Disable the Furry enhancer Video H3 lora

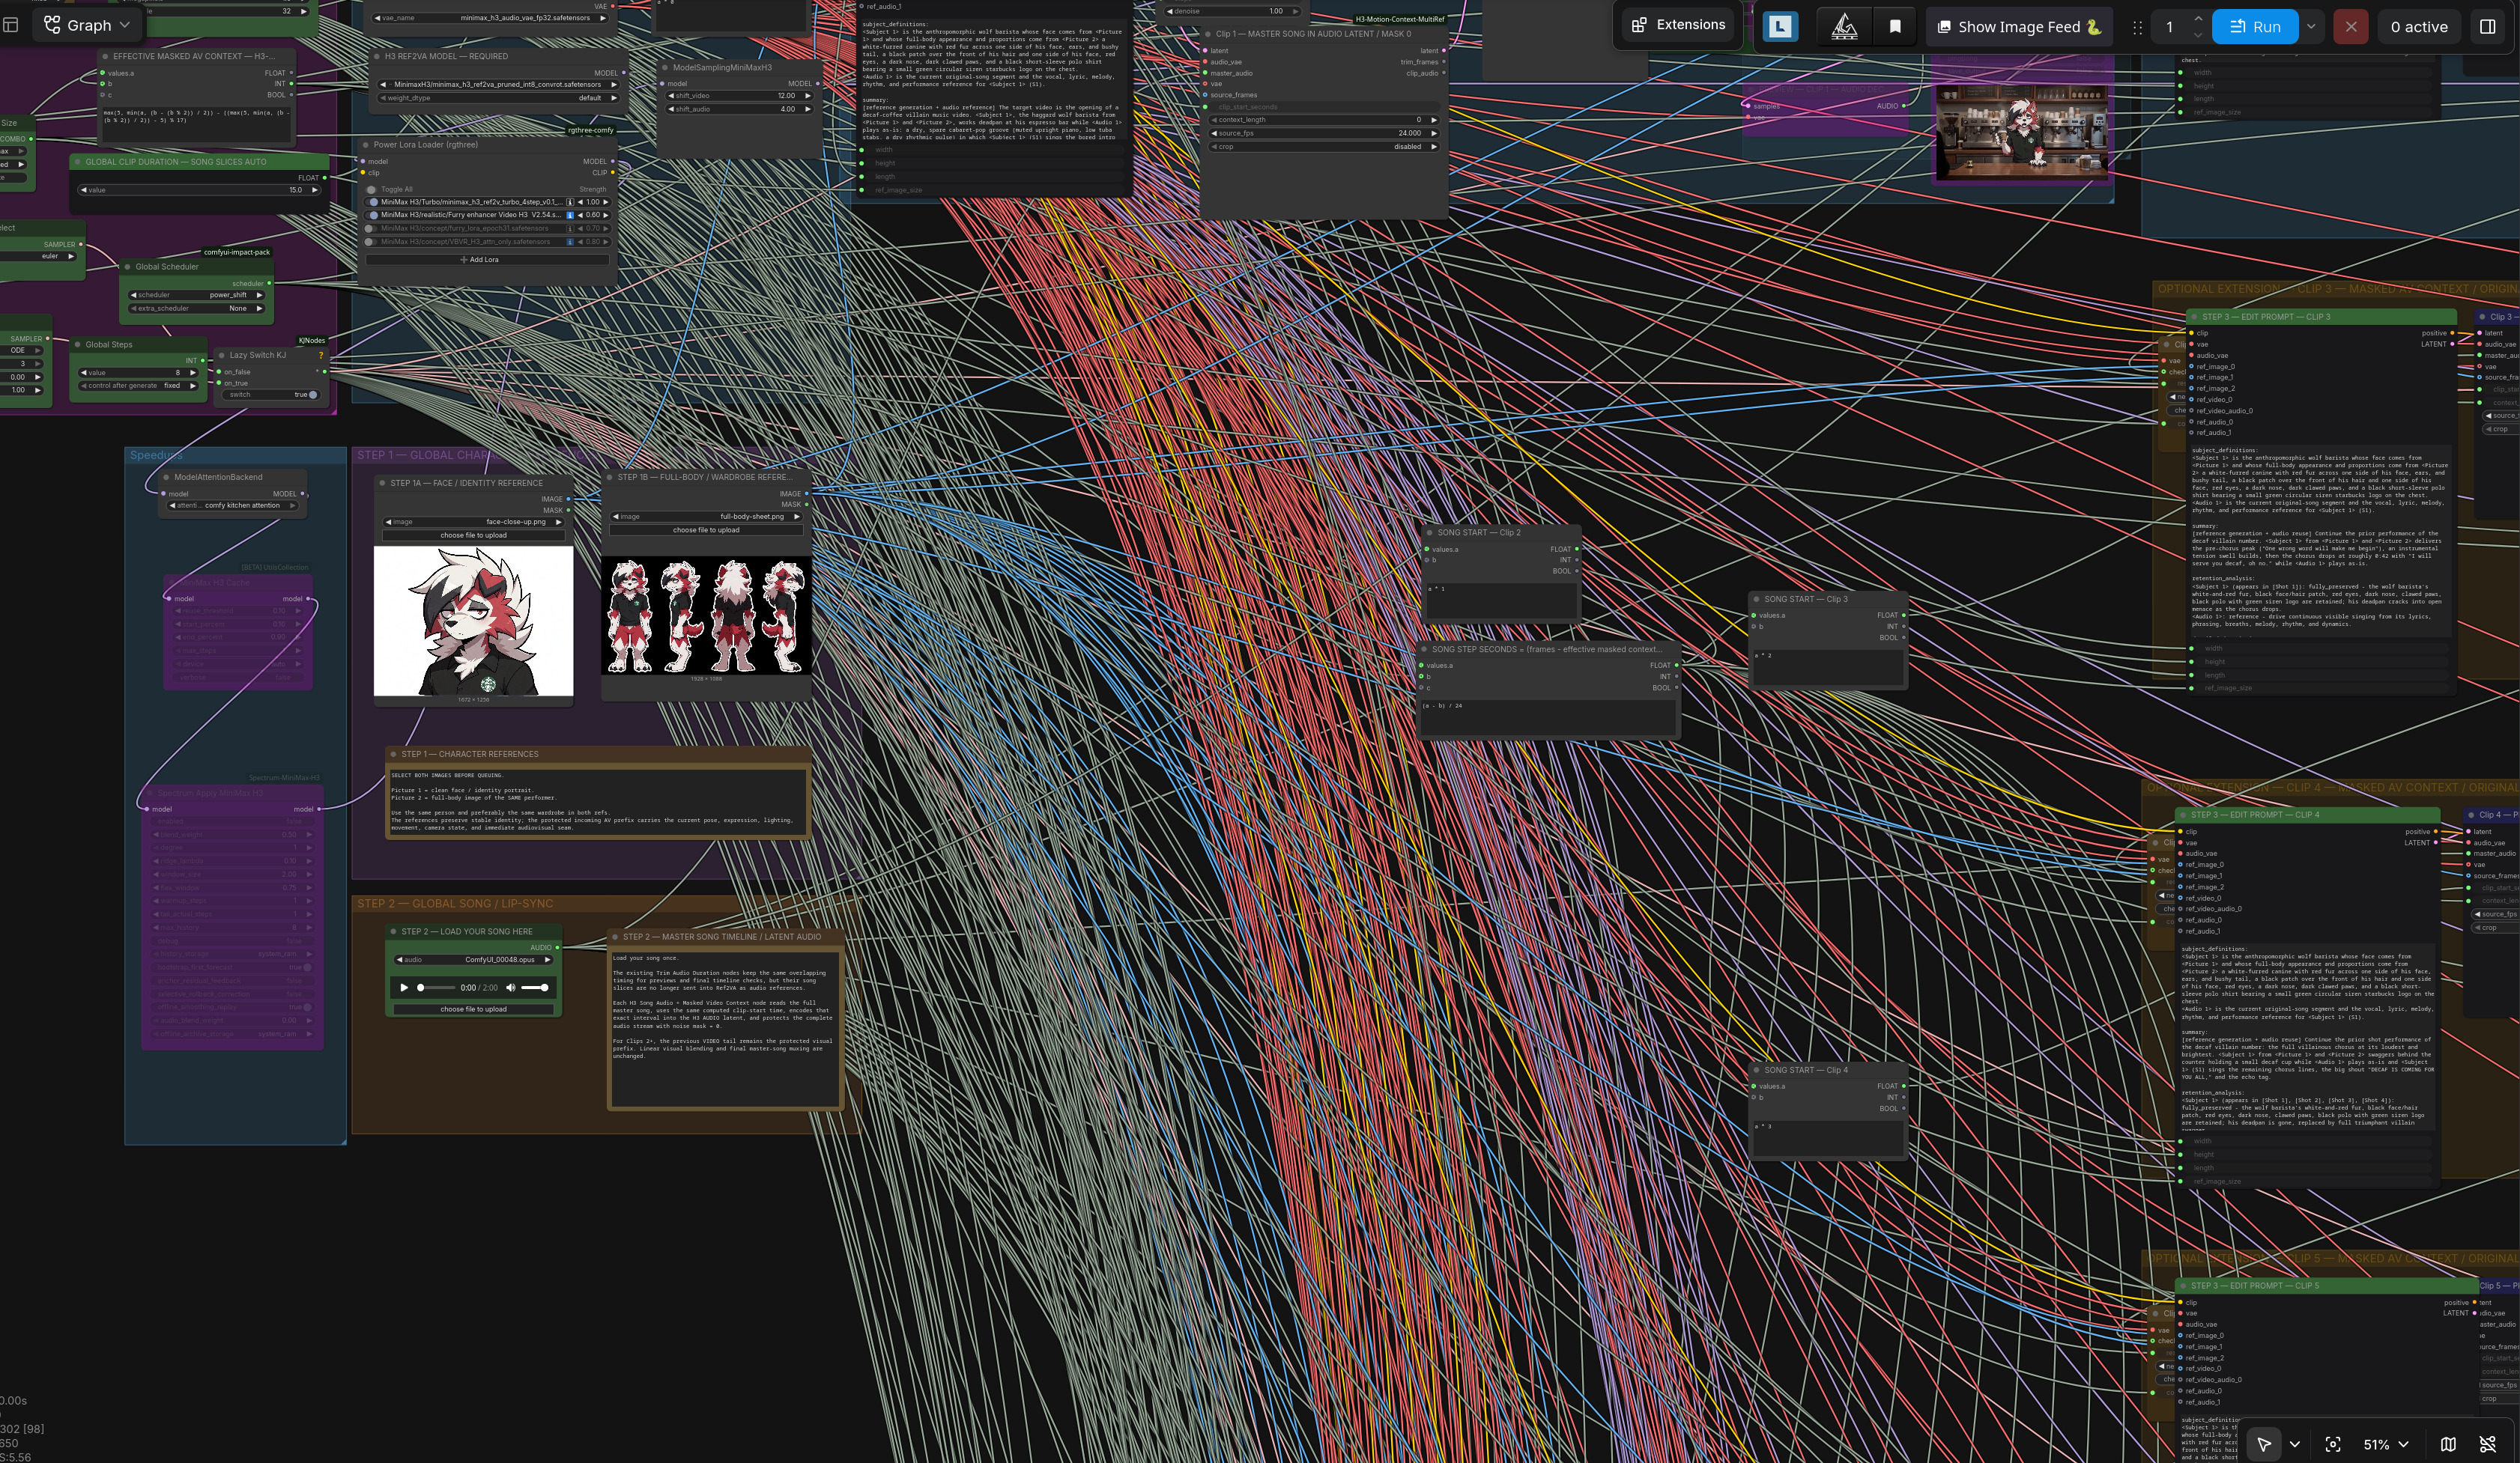[373, 215]
